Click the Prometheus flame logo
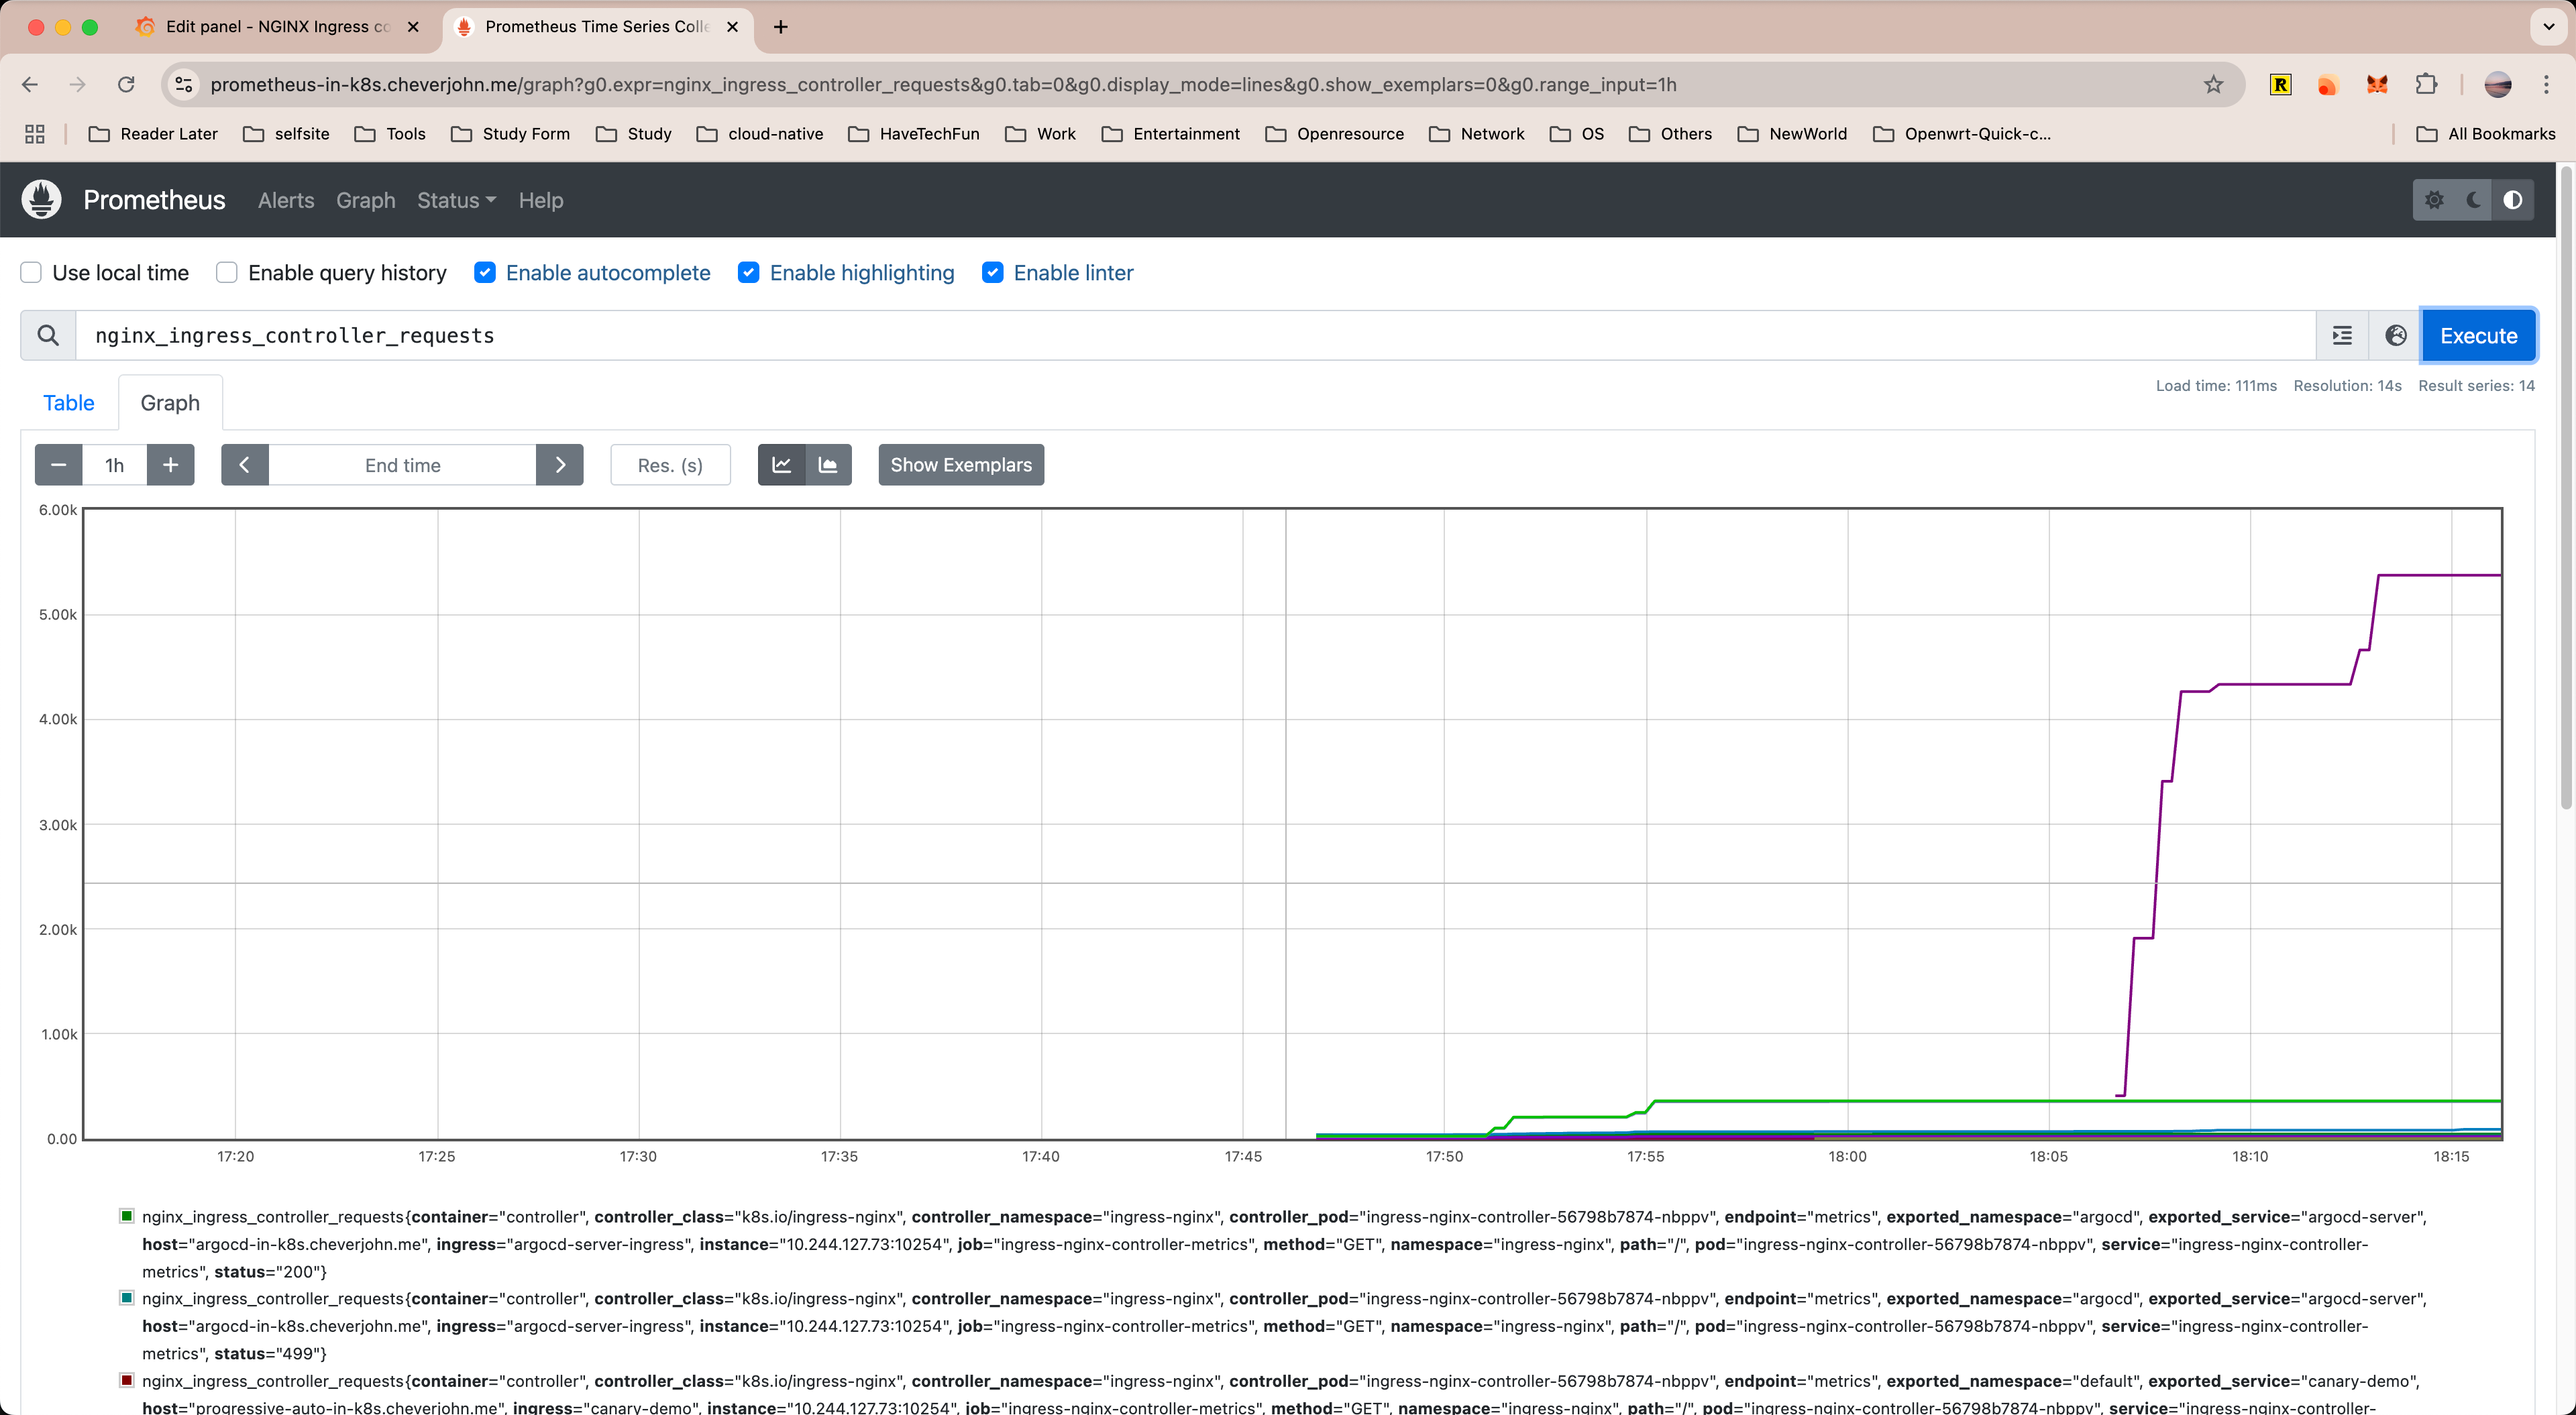Viewport: 2576px width, 1415px height. click(41, 200)
